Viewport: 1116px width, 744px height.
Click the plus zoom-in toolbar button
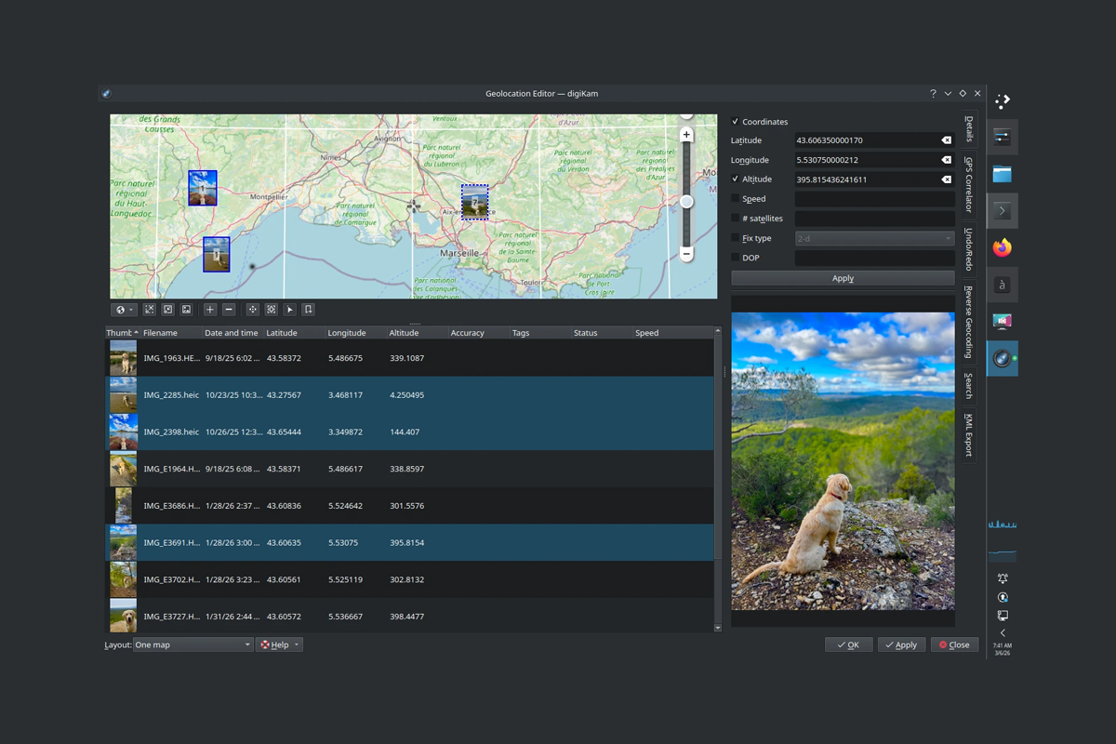(210, 310)
